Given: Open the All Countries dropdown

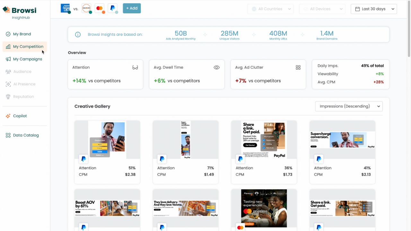Looking at the screenshot, I should coord(270,9).
